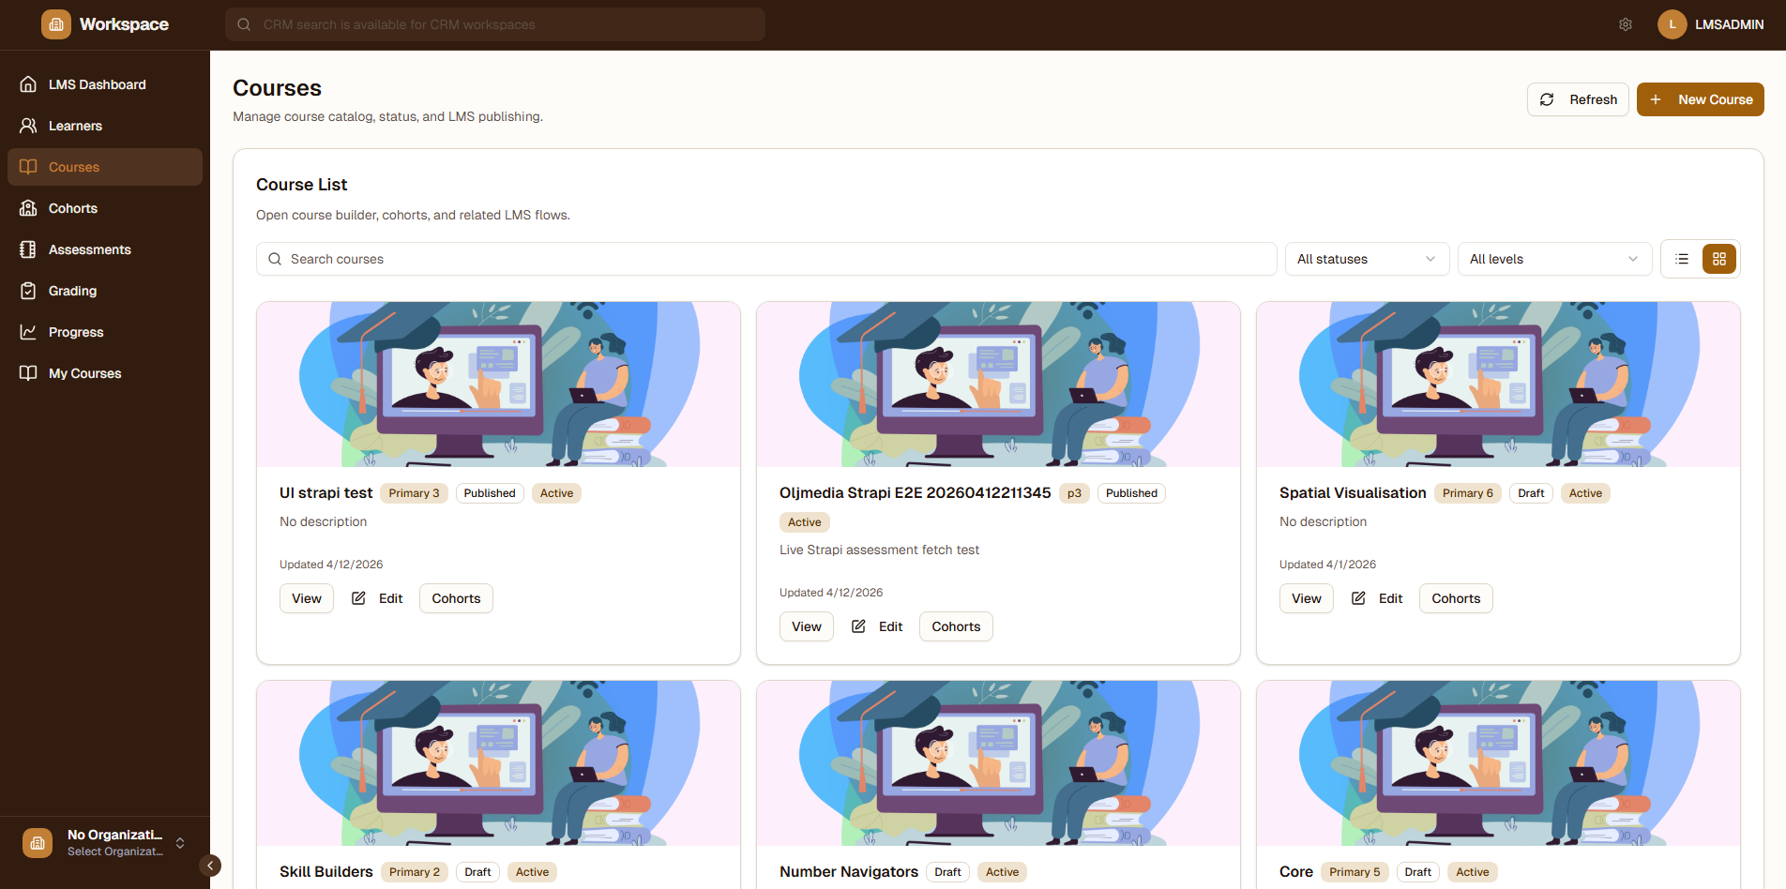This screenshot has width=1786, height=889.
Task: Open Cohorts for Spatial Visualisation
Action: click(x=1456, y=598)
